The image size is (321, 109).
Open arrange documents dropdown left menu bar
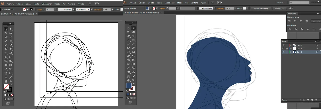97,4
